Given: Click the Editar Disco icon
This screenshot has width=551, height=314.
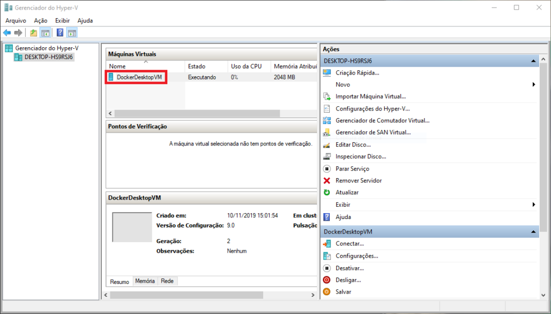Looking at the screenshot, I should 327,145.
